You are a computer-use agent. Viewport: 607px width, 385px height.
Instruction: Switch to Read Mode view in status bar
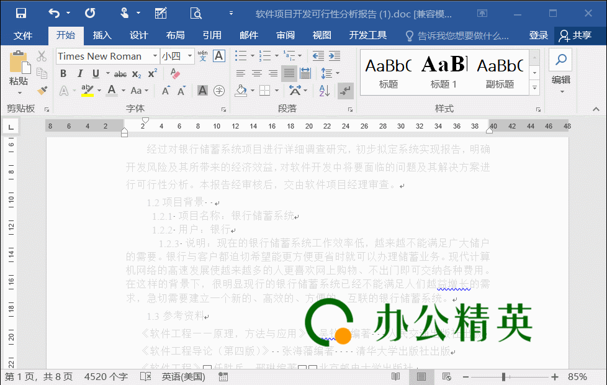(395, 376)
